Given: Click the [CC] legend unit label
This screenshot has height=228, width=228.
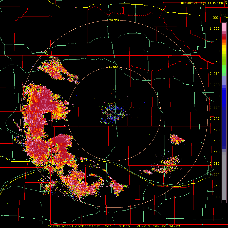Looking at the screenshot, I should pyautogui.click(x=216, y=17).
